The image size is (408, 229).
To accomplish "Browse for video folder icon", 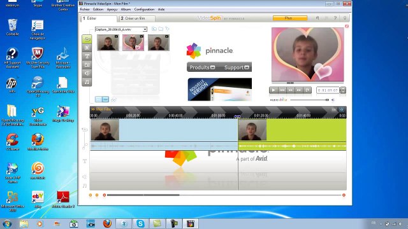I will click(x=161, y=29).
